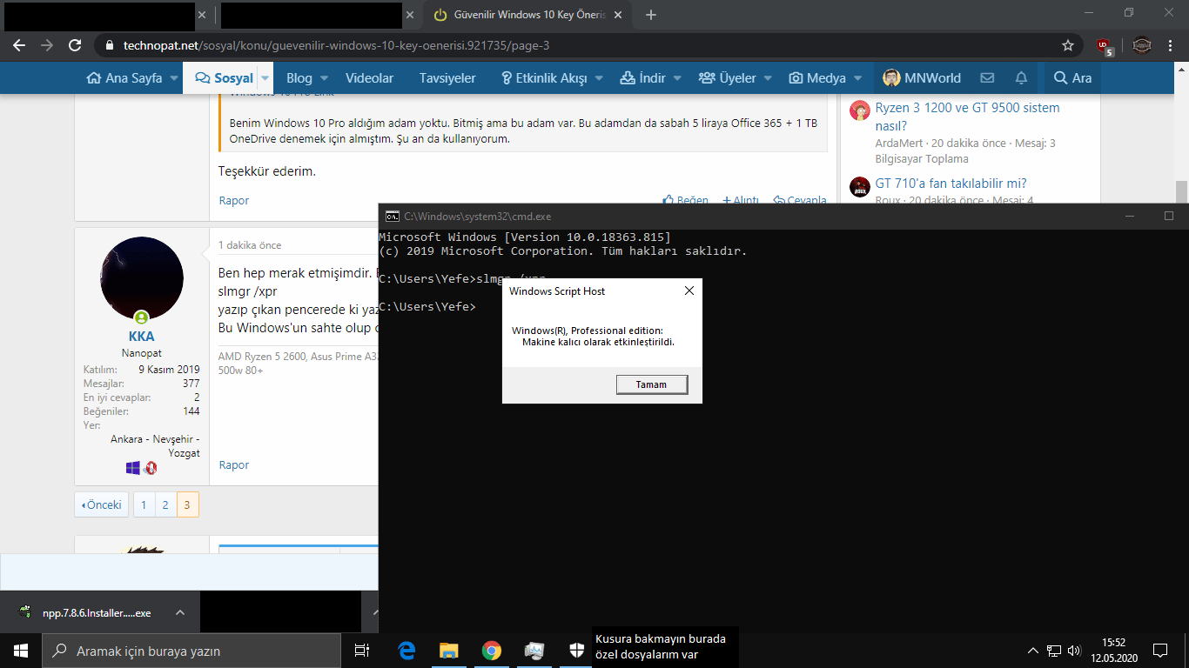Open KKA's user profile name link
The height and width of the screenshot is (668, 1189).
(141, 337)
